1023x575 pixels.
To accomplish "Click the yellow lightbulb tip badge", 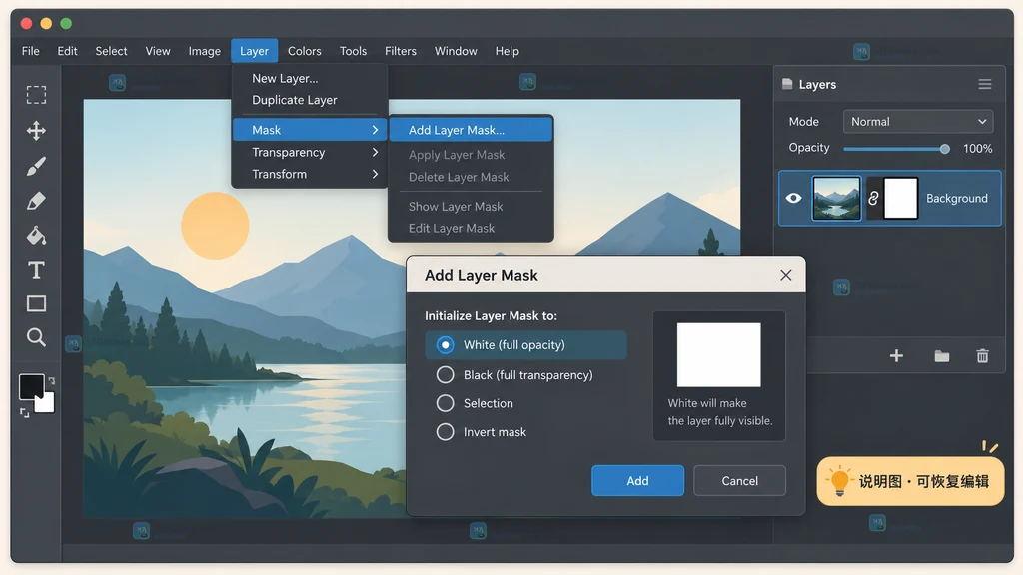I will coord(910,481).
